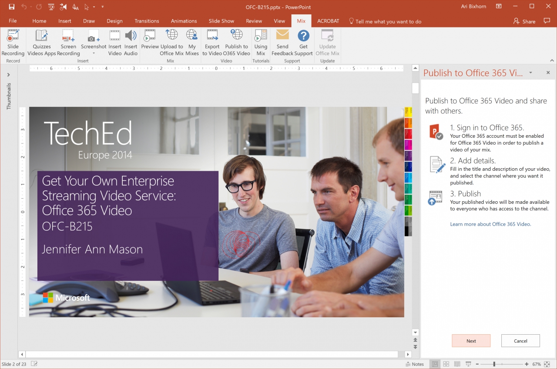Click vertical scrollbar down arrow
This screenshot has width=557, height=369.
(x=415, y=332)
